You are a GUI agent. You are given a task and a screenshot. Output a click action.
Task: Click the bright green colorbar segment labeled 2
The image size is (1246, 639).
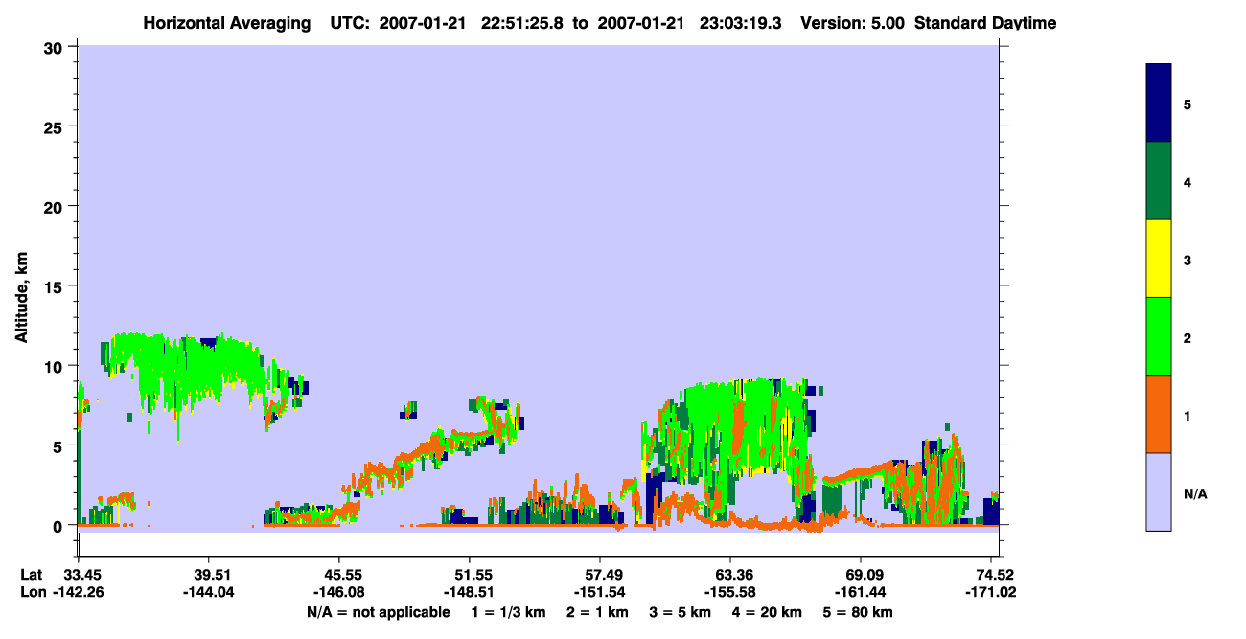pyautogui.click(x=1159, y=336)
